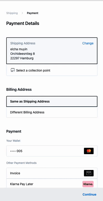Screen dimensions: 103x201
Task: Select the shipping address card
Action: [x=52, y=51]
